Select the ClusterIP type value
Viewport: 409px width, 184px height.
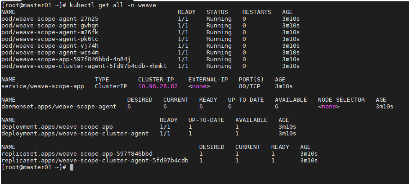coord(111,86)
